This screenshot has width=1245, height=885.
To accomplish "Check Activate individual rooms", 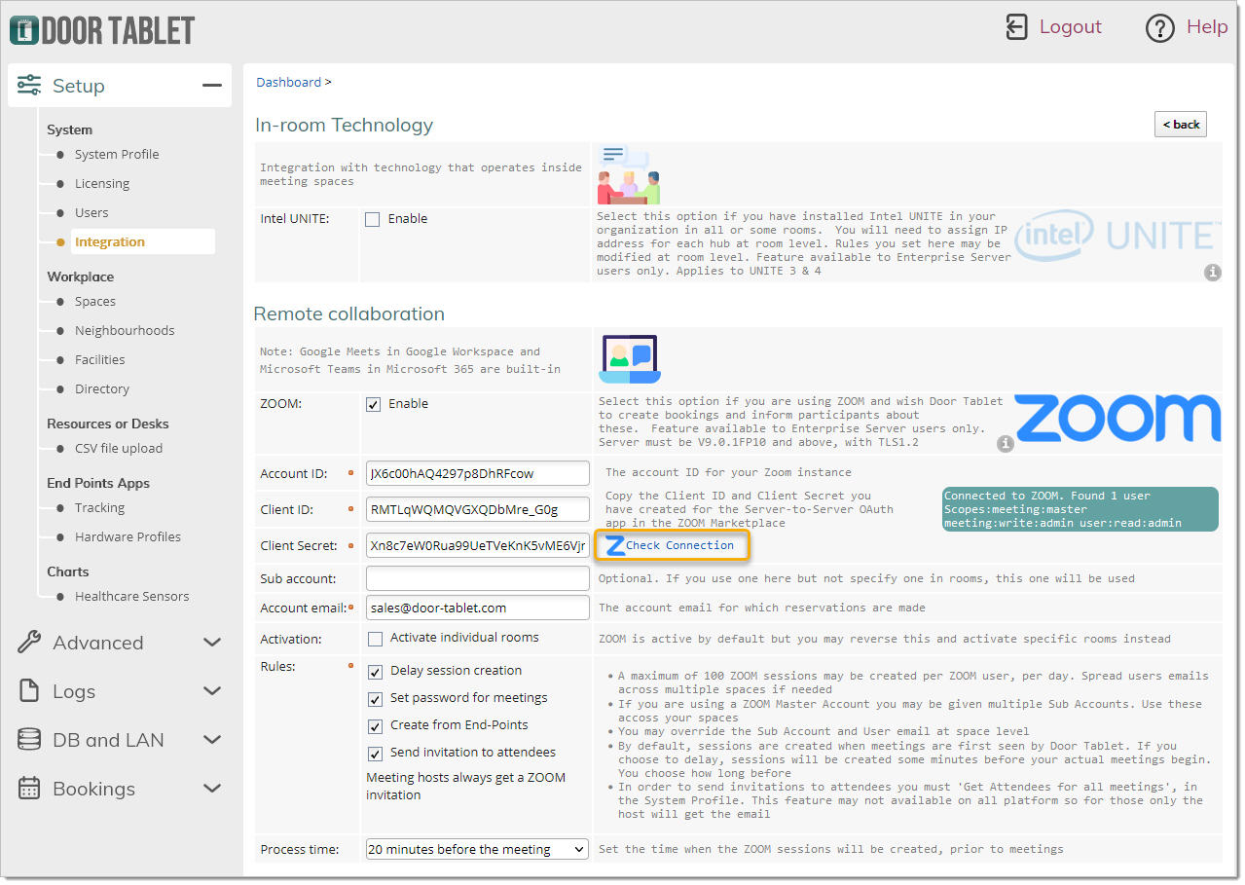I will click(x=375, y=639).
